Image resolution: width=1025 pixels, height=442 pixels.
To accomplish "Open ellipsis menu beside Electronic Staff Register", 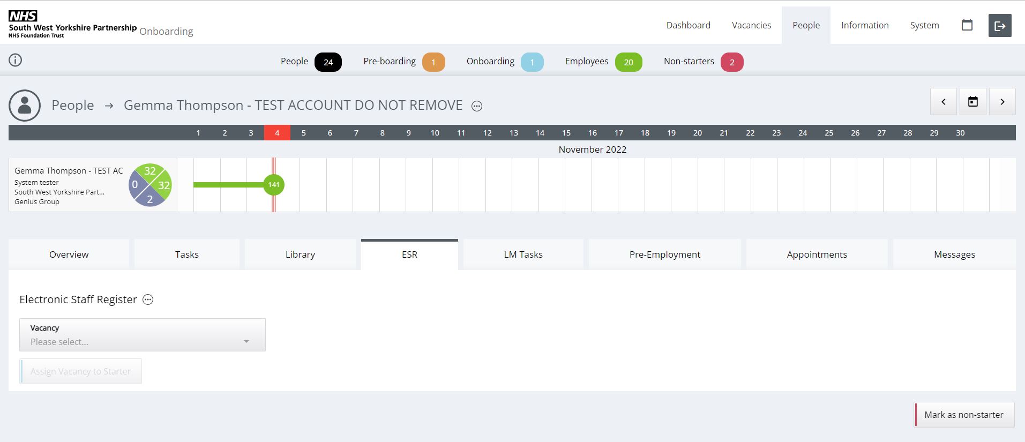I will click(148, 300).
